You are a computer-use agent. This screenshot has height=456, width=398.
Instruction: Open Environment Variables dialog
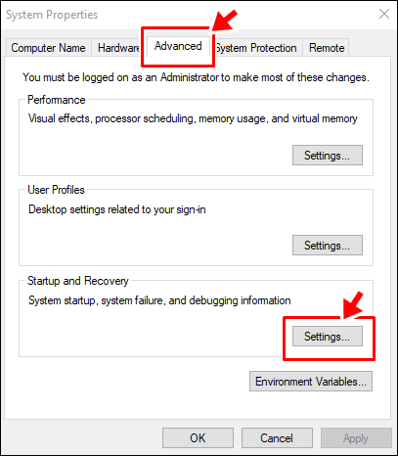[x=311, y=381]
